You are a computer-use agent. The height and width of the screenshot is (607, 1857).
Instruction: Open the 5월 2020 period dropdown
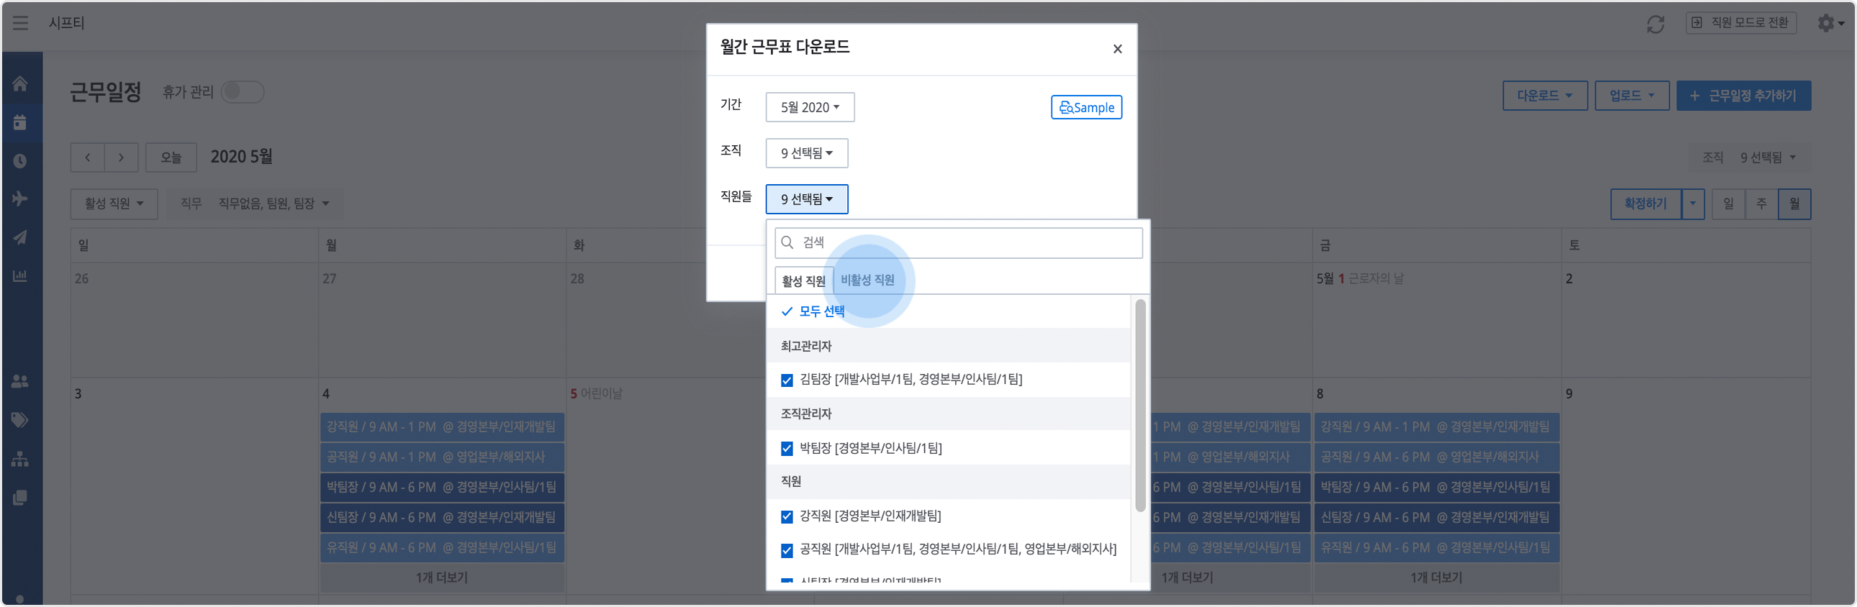tap(810, 107)
